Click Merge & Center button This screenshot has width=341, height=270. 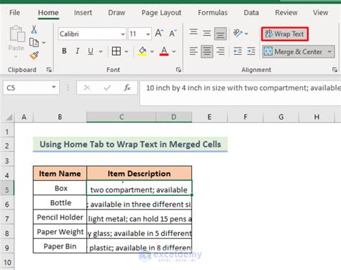294,52
